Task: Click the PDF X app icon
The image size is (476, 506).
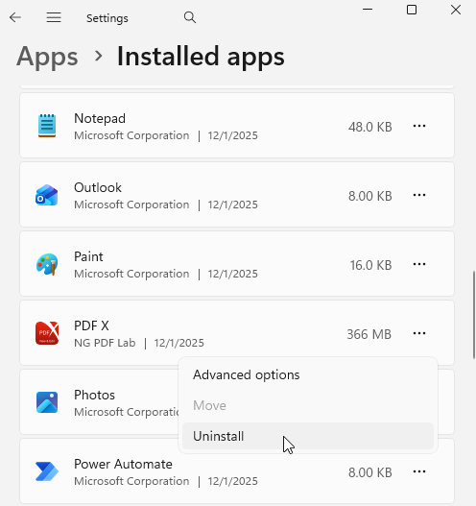Action: pyautogui.click(x=47, y=333)
